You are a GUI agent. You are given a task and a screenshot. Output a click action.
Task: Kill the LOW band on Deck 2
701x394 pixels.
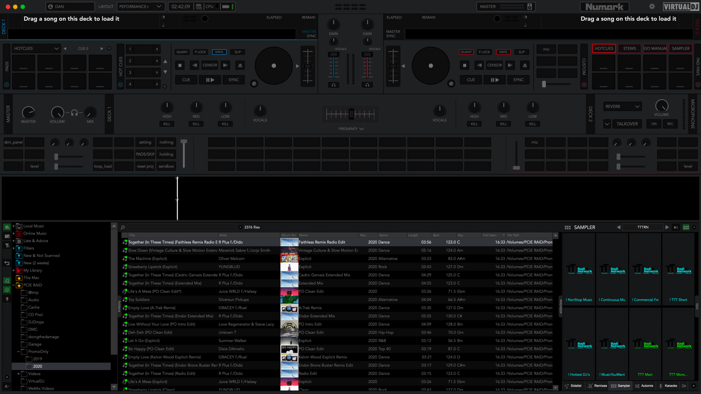pyautogui.click(x=533, y=124)
